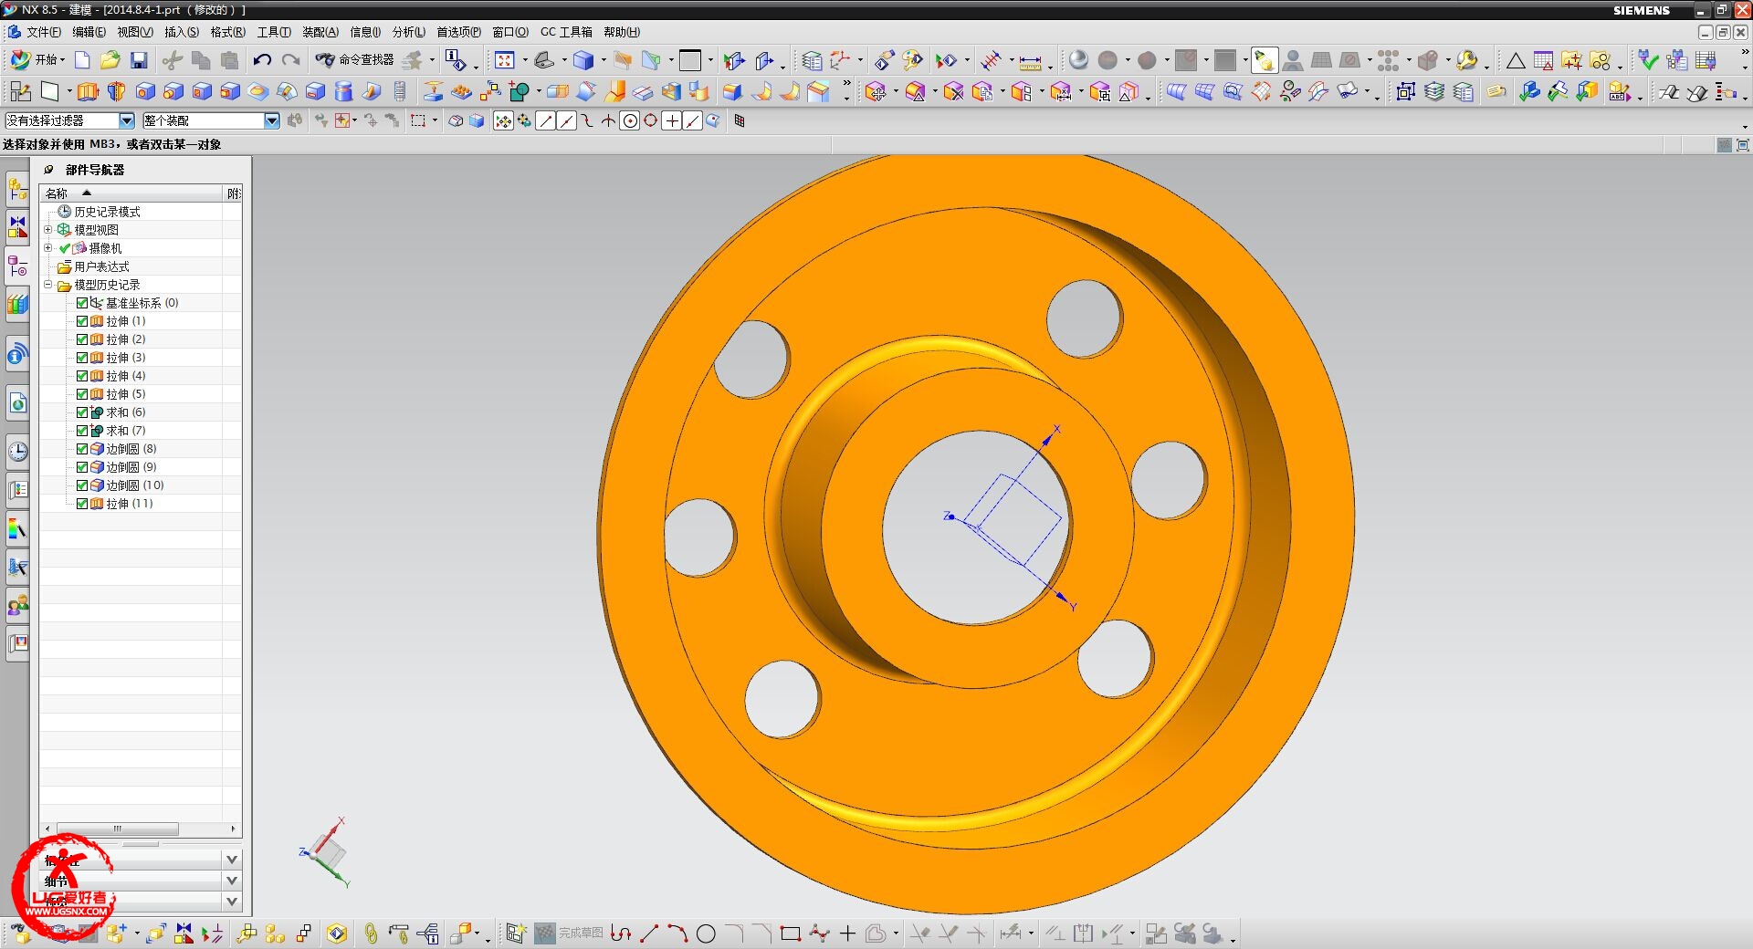Click the navigator scroll right arrow
The width and height of the screenshot is (1753, 949).
[234, 829]
